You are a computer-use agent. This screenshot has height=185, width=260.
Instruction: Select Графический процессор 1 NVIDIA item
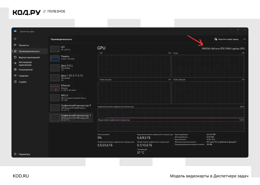(x=71, y=117)
